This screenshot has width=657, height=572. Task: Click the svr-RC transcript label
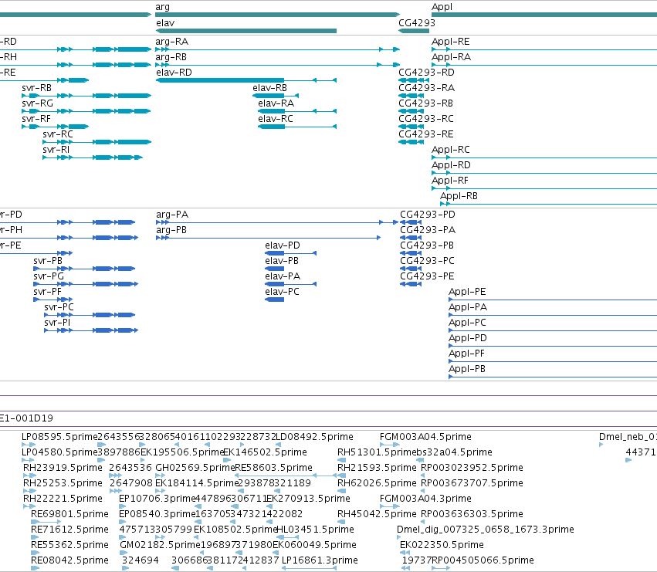click(58, 134)
